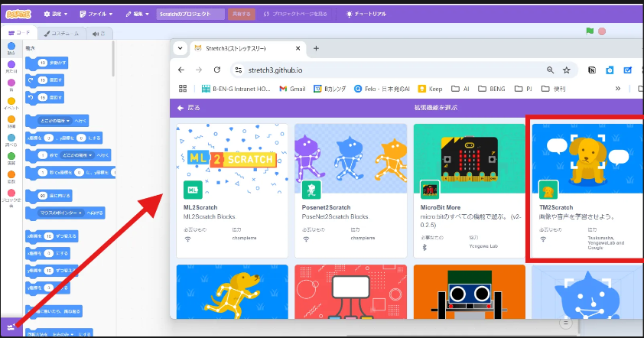The width and height of the screenshot is (644, 338).
Task: Open the Chrome apps grid shortcut
Action: coord(183,89)
